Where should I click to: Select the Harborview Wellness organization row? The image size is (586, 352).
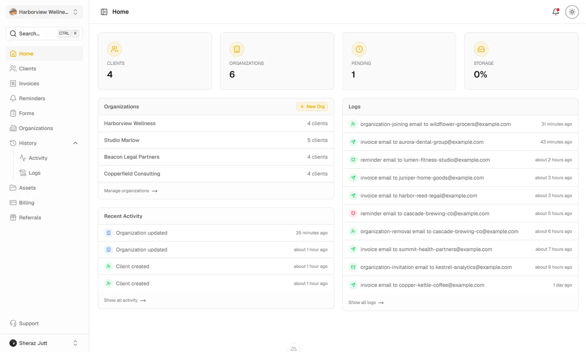[216, 124]
